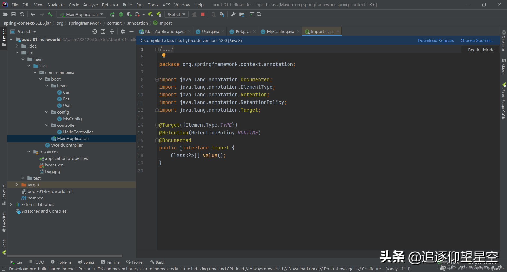Expand the test folder
Viewport: 507px width, 272px height.
(23, 178)
